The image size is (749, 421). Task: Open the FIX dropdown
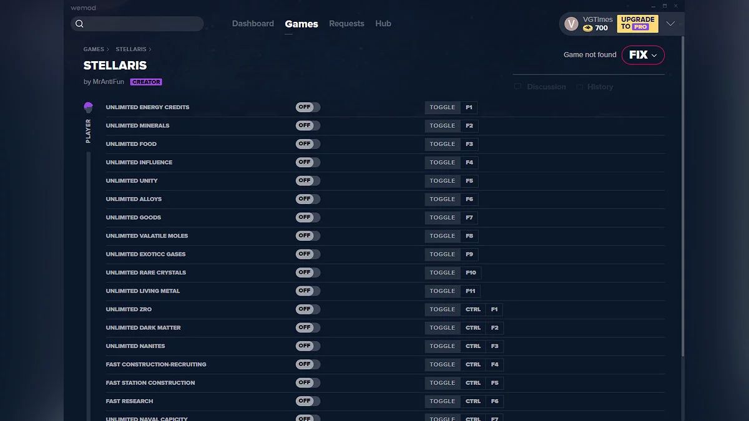pyautogui.click(x=643, y=55)
